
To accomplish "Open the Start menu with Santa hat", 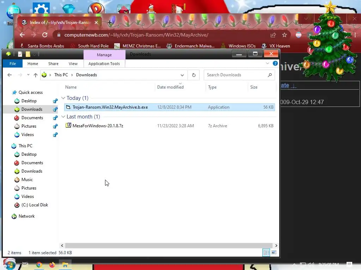I will (10, 264).
